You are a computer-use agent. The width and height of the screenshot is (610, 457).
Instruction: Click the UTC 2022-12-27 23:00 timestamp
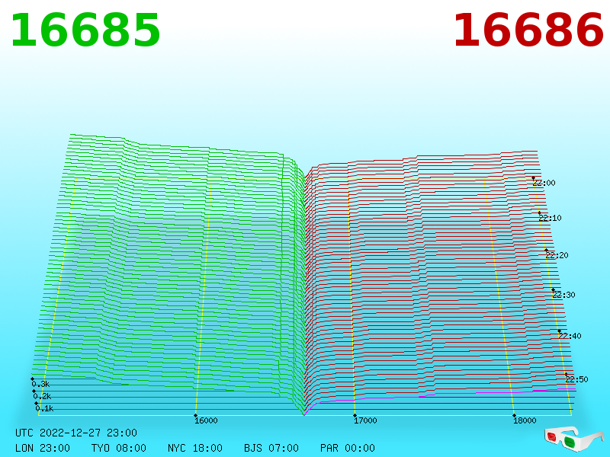click(x=76, y=433)
